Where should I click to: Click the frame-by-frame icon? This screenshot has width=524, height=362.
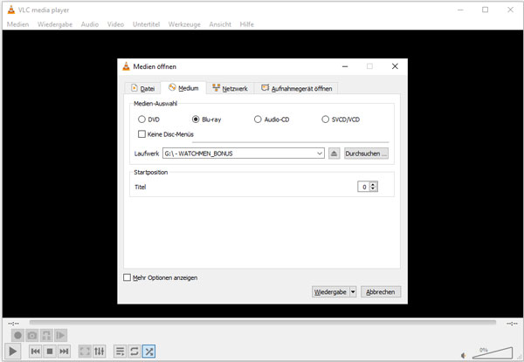pyautogui.click(x=61, y=335)
